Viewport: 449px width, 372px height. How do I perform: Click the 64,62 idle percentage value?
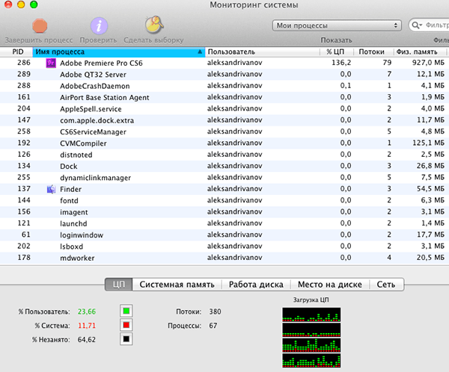(87, 339)
